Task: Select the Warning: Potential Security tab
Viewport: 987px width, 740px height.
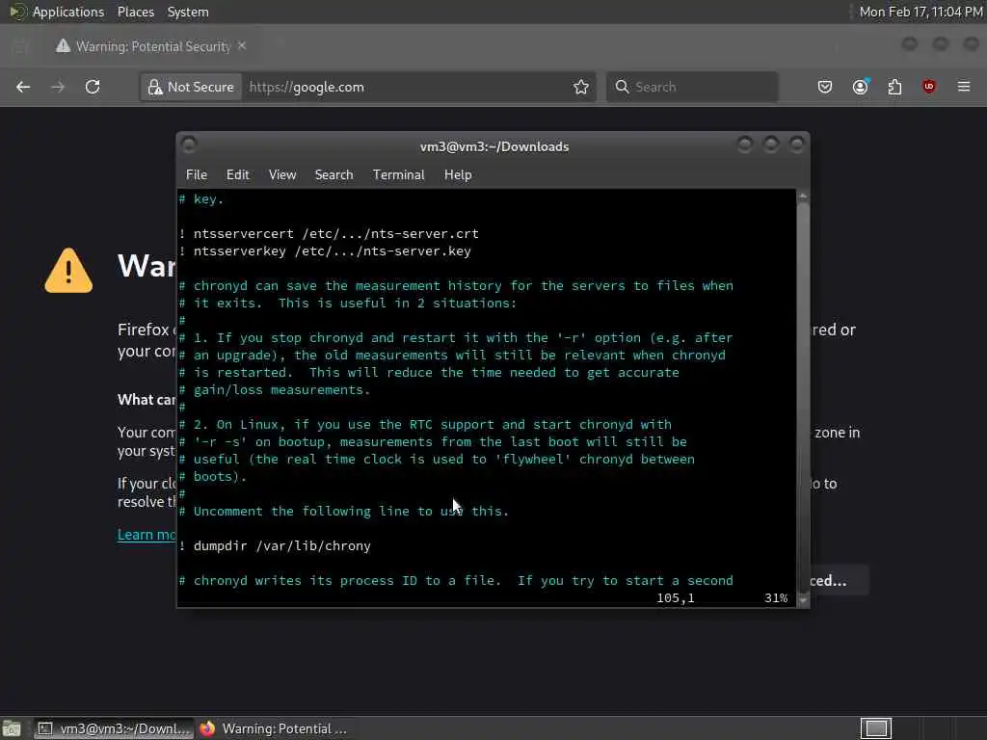Action: point(151,46)
